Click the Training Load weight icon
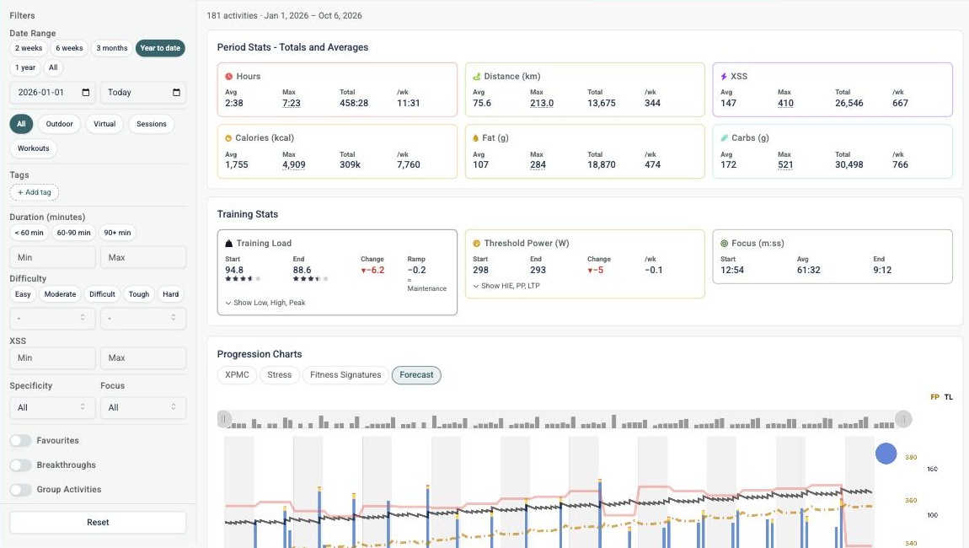 point(228,244)
